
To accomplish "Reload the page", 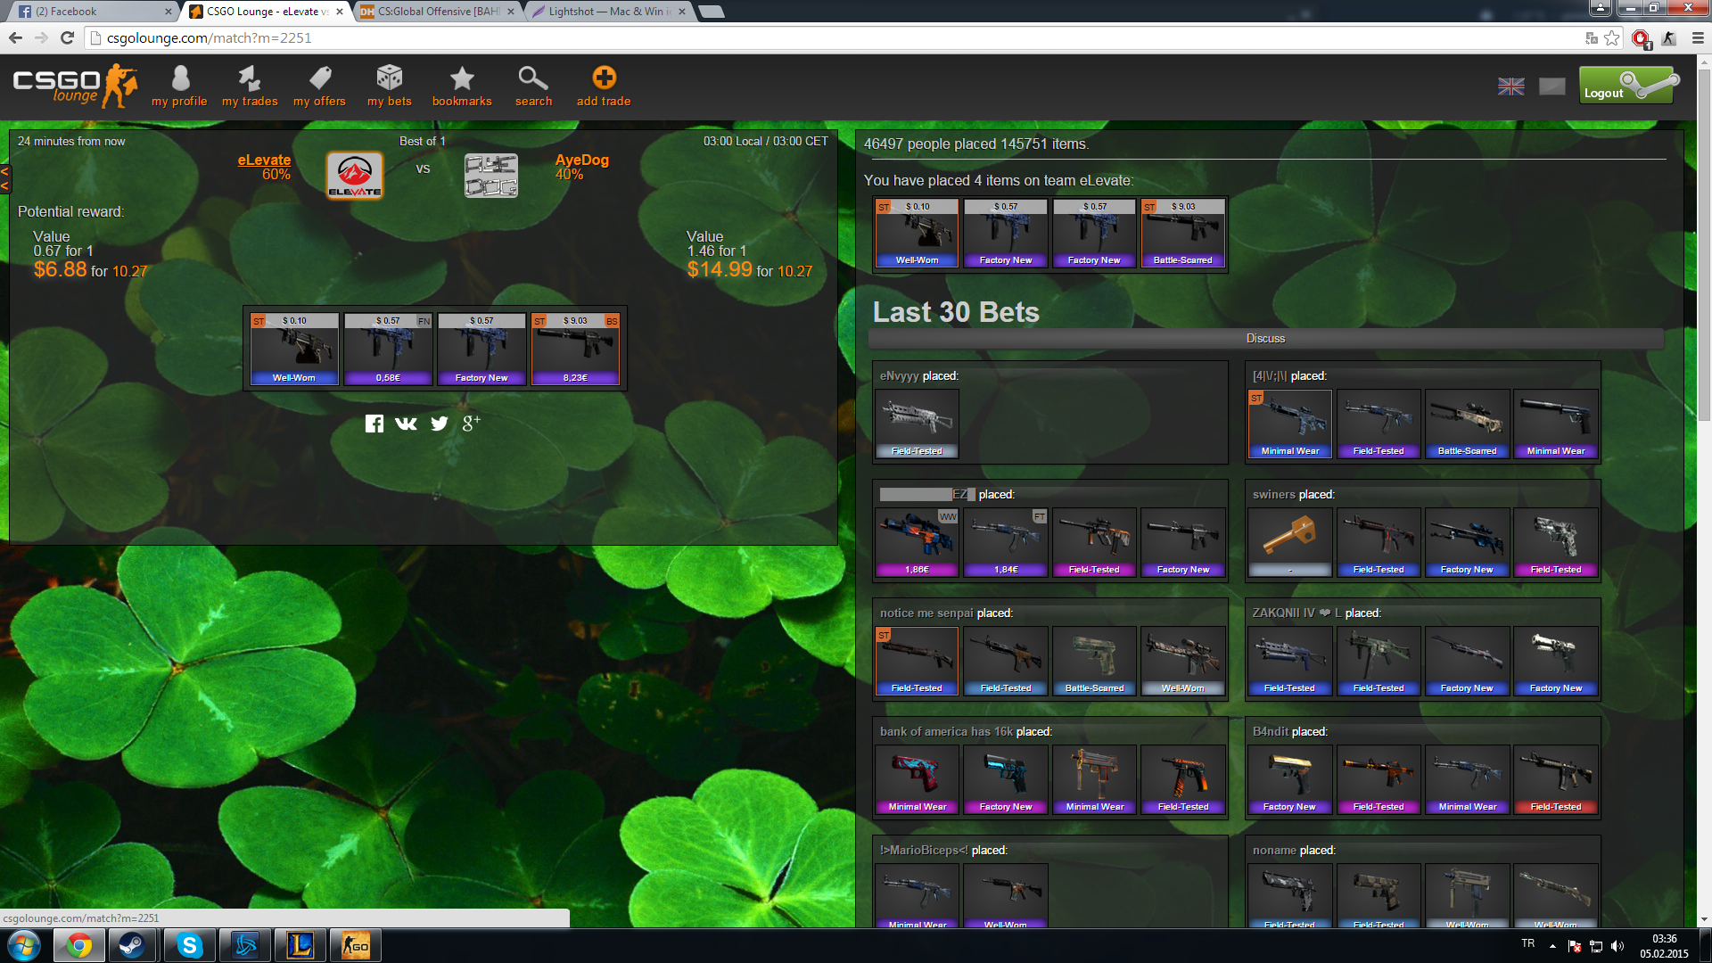I will tap(67, 37).
